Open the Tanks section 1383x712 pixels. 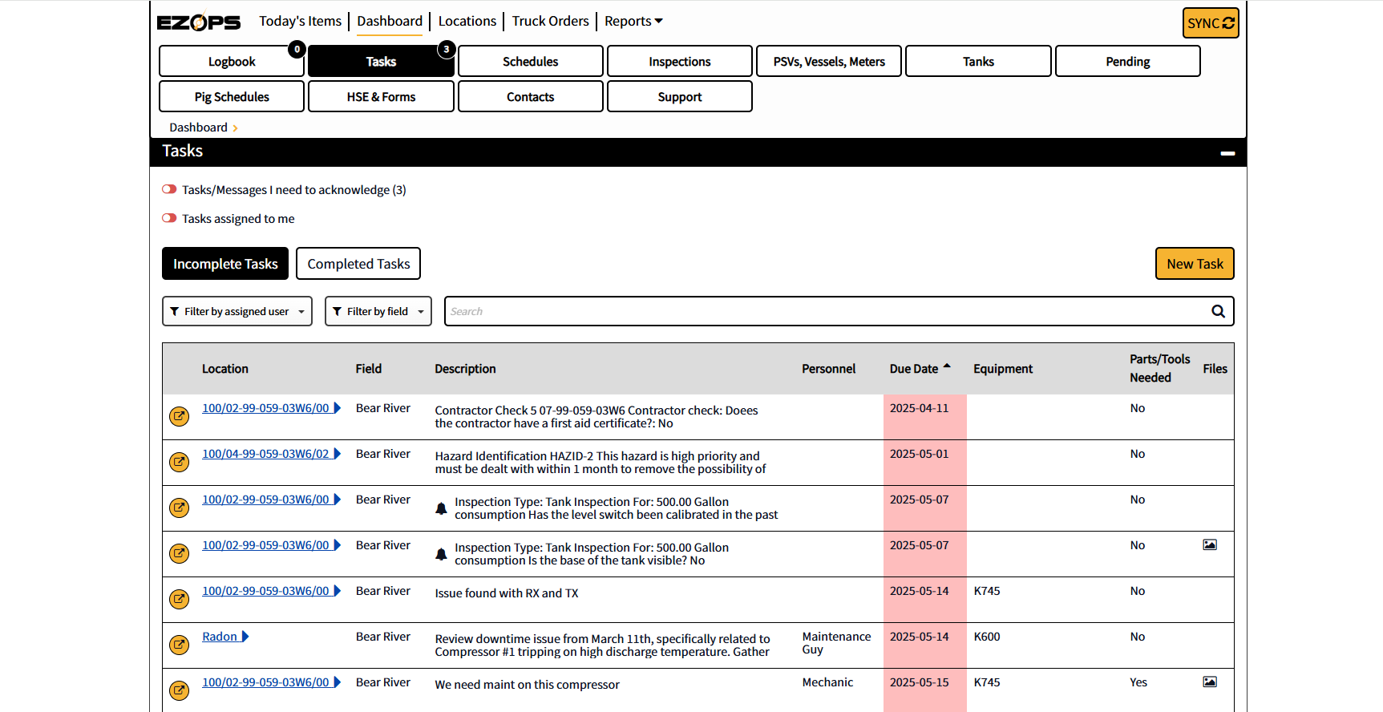pos(978,62)
